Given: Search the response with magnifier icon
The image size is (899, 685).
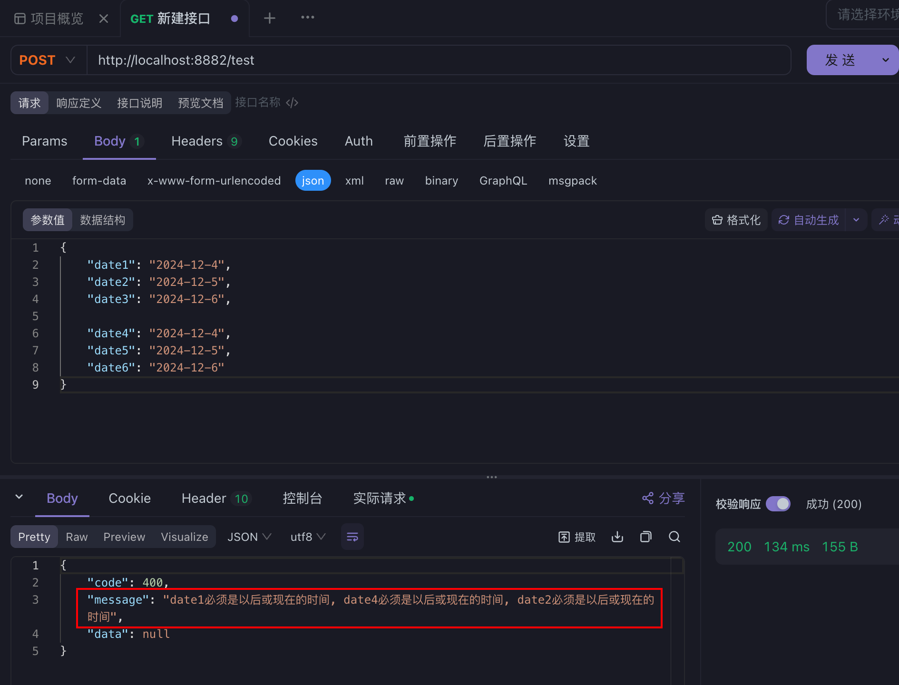Looking at the screenshot, I should pos(674,537).
